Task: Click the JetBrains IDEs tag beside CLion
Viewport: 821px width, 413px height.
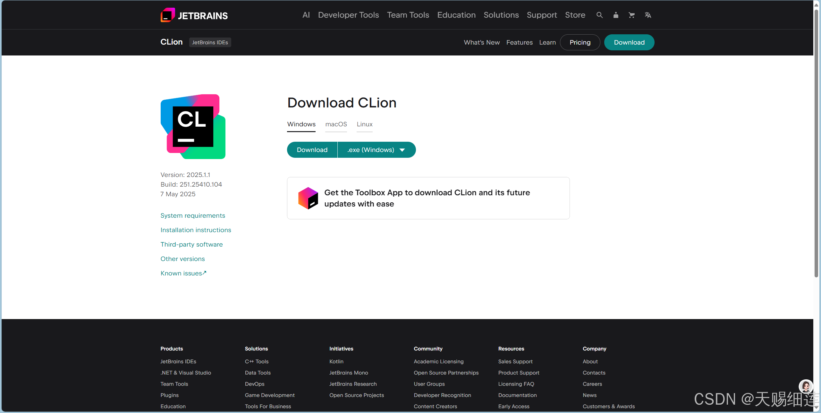Action: pos(210,42)
